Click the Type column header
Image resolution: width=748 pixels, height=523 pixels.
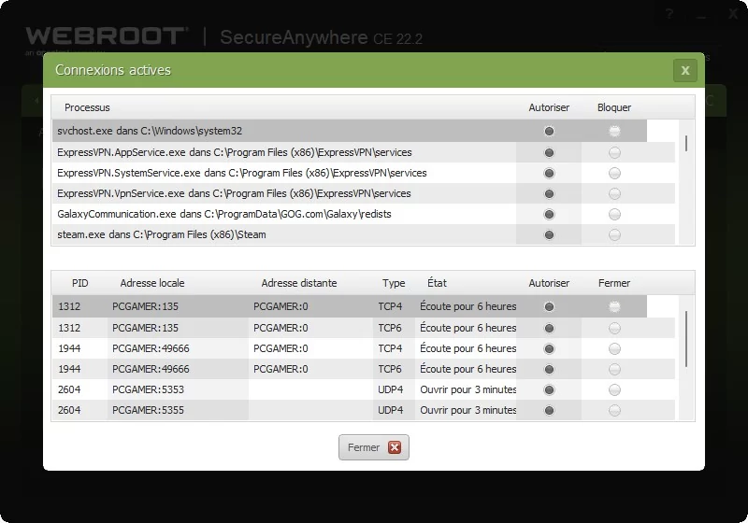[394, 283]
